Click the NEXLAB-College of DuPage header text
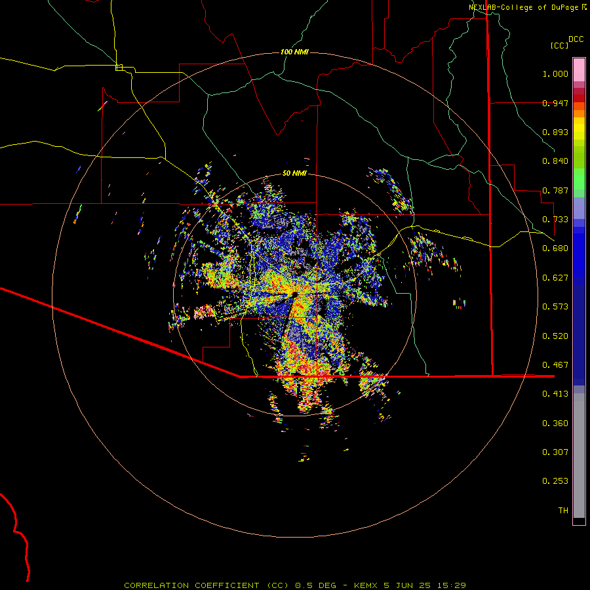Image resolution: width=590 pixels, height=590 pixels. [523, 7]
